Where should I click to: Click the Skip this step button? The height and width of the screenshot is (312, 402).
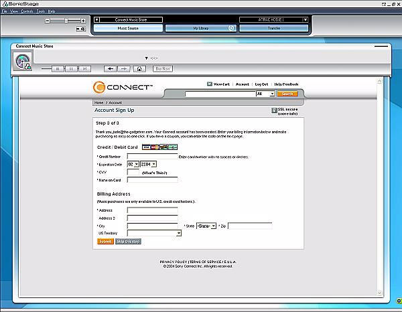pyautogui.click(x=128, y=241)
